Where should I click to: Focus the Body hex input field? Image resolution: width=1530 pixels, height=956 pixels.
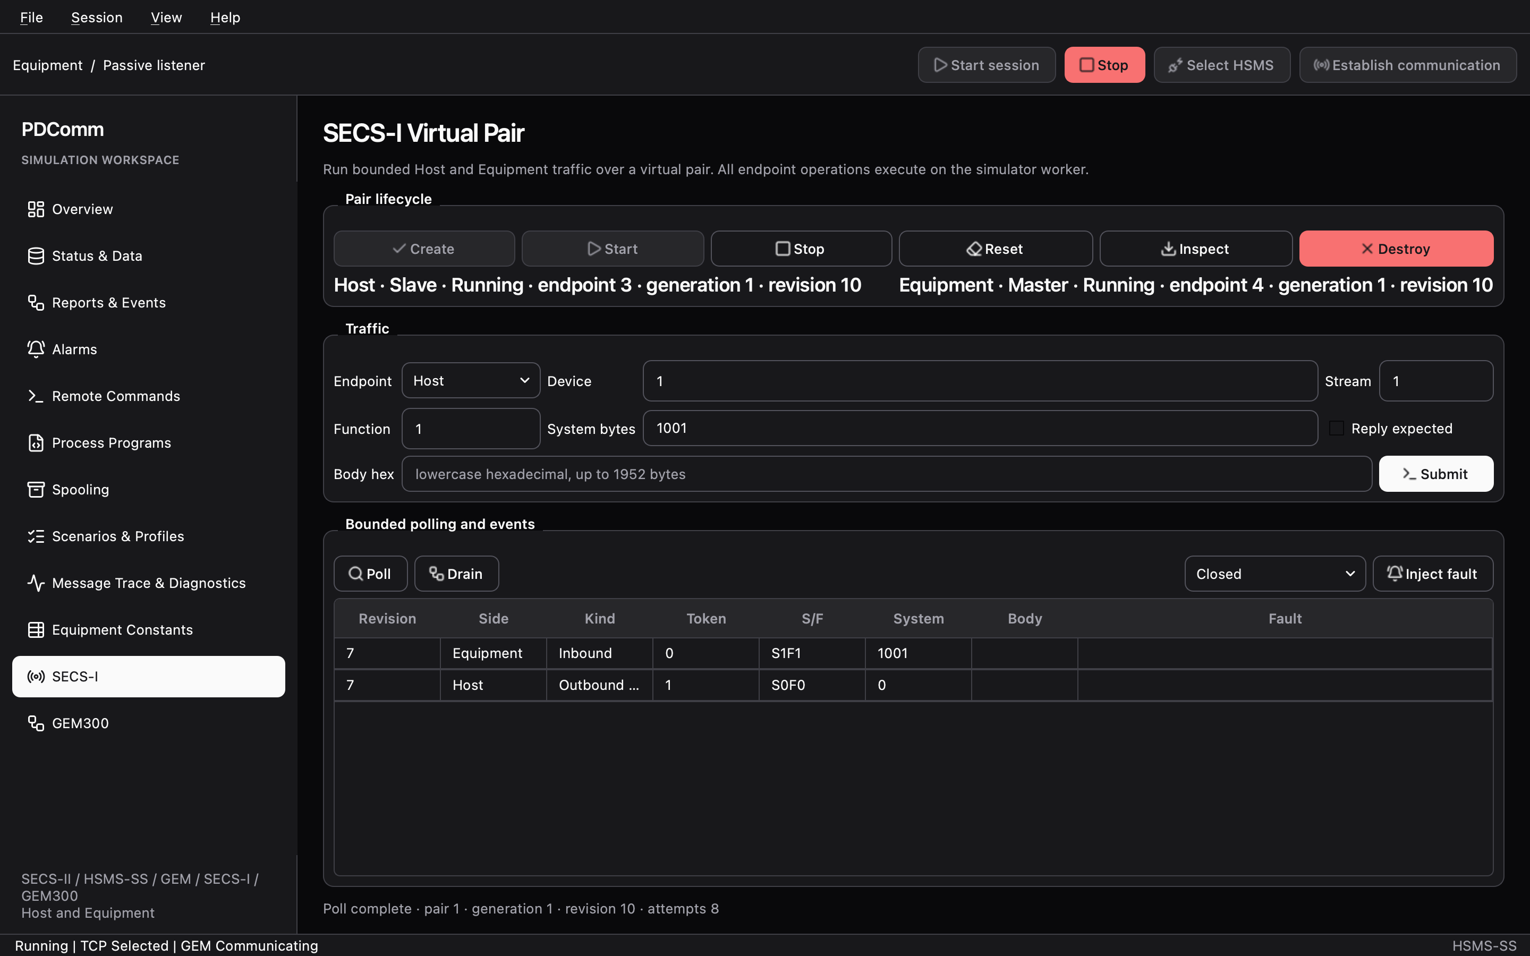pos(886,474)
